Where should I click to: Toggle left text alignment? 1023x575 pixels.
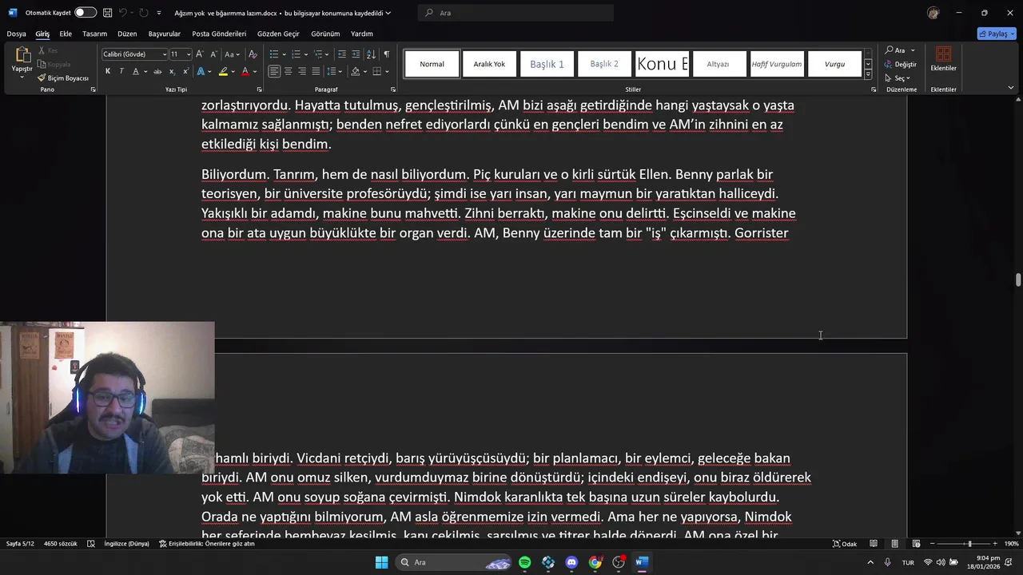(x=274, y=72)
